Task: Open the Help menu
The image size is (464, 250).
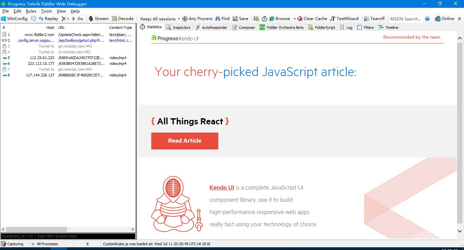Action: point(75,11)
